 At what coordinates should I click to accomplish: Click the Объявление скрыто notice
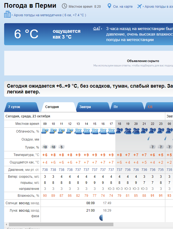click(x=143, y=61)
